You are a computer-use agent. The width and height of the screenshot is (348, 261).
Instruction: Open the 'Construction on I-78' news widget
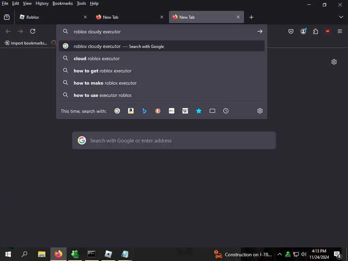click(x=243, y=254)
